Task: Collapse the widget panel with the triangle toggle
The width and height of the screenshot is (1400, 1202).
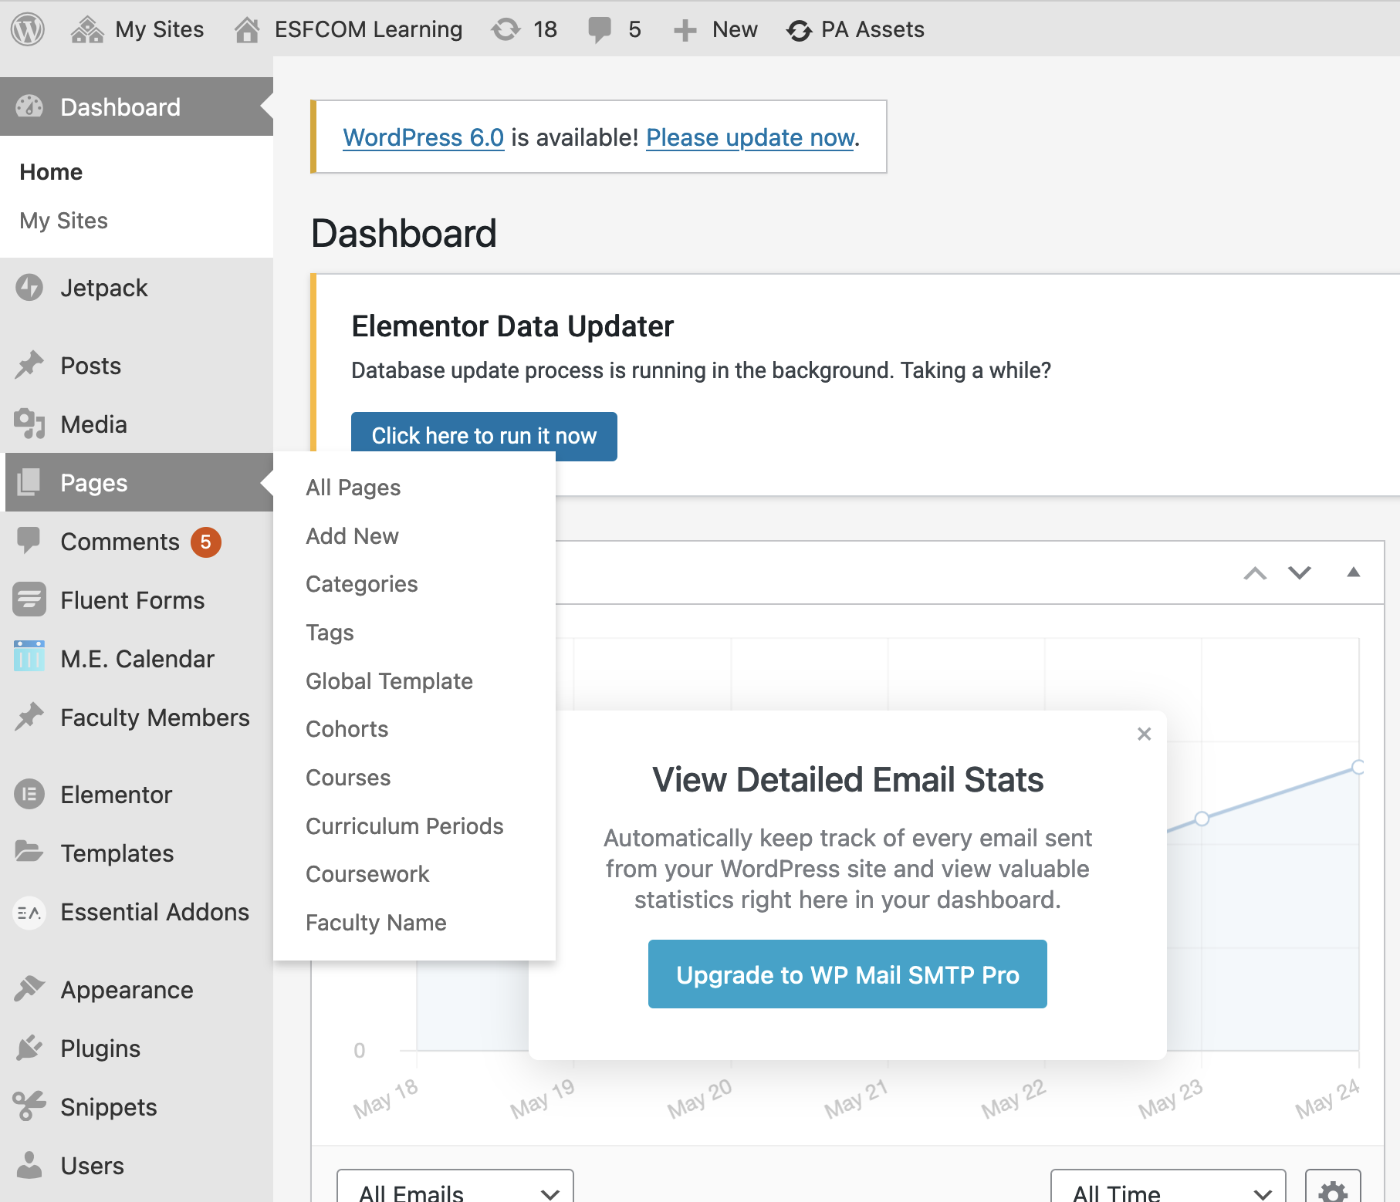Action: [x=1353, y=572]
